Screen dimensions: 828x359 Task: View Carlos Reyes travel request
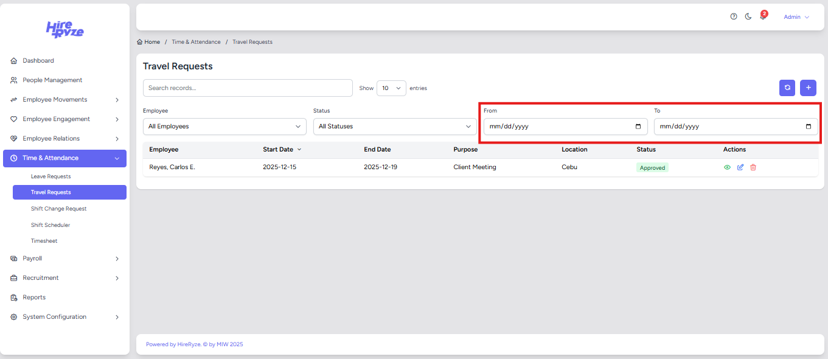coord(727,167)
